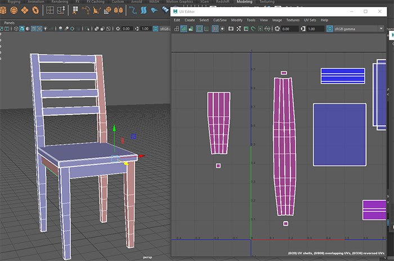Image resolution: width=394 pixels, height=261 pixels.
Task: Click the viewport gamma value field
Action: (145, 29)
